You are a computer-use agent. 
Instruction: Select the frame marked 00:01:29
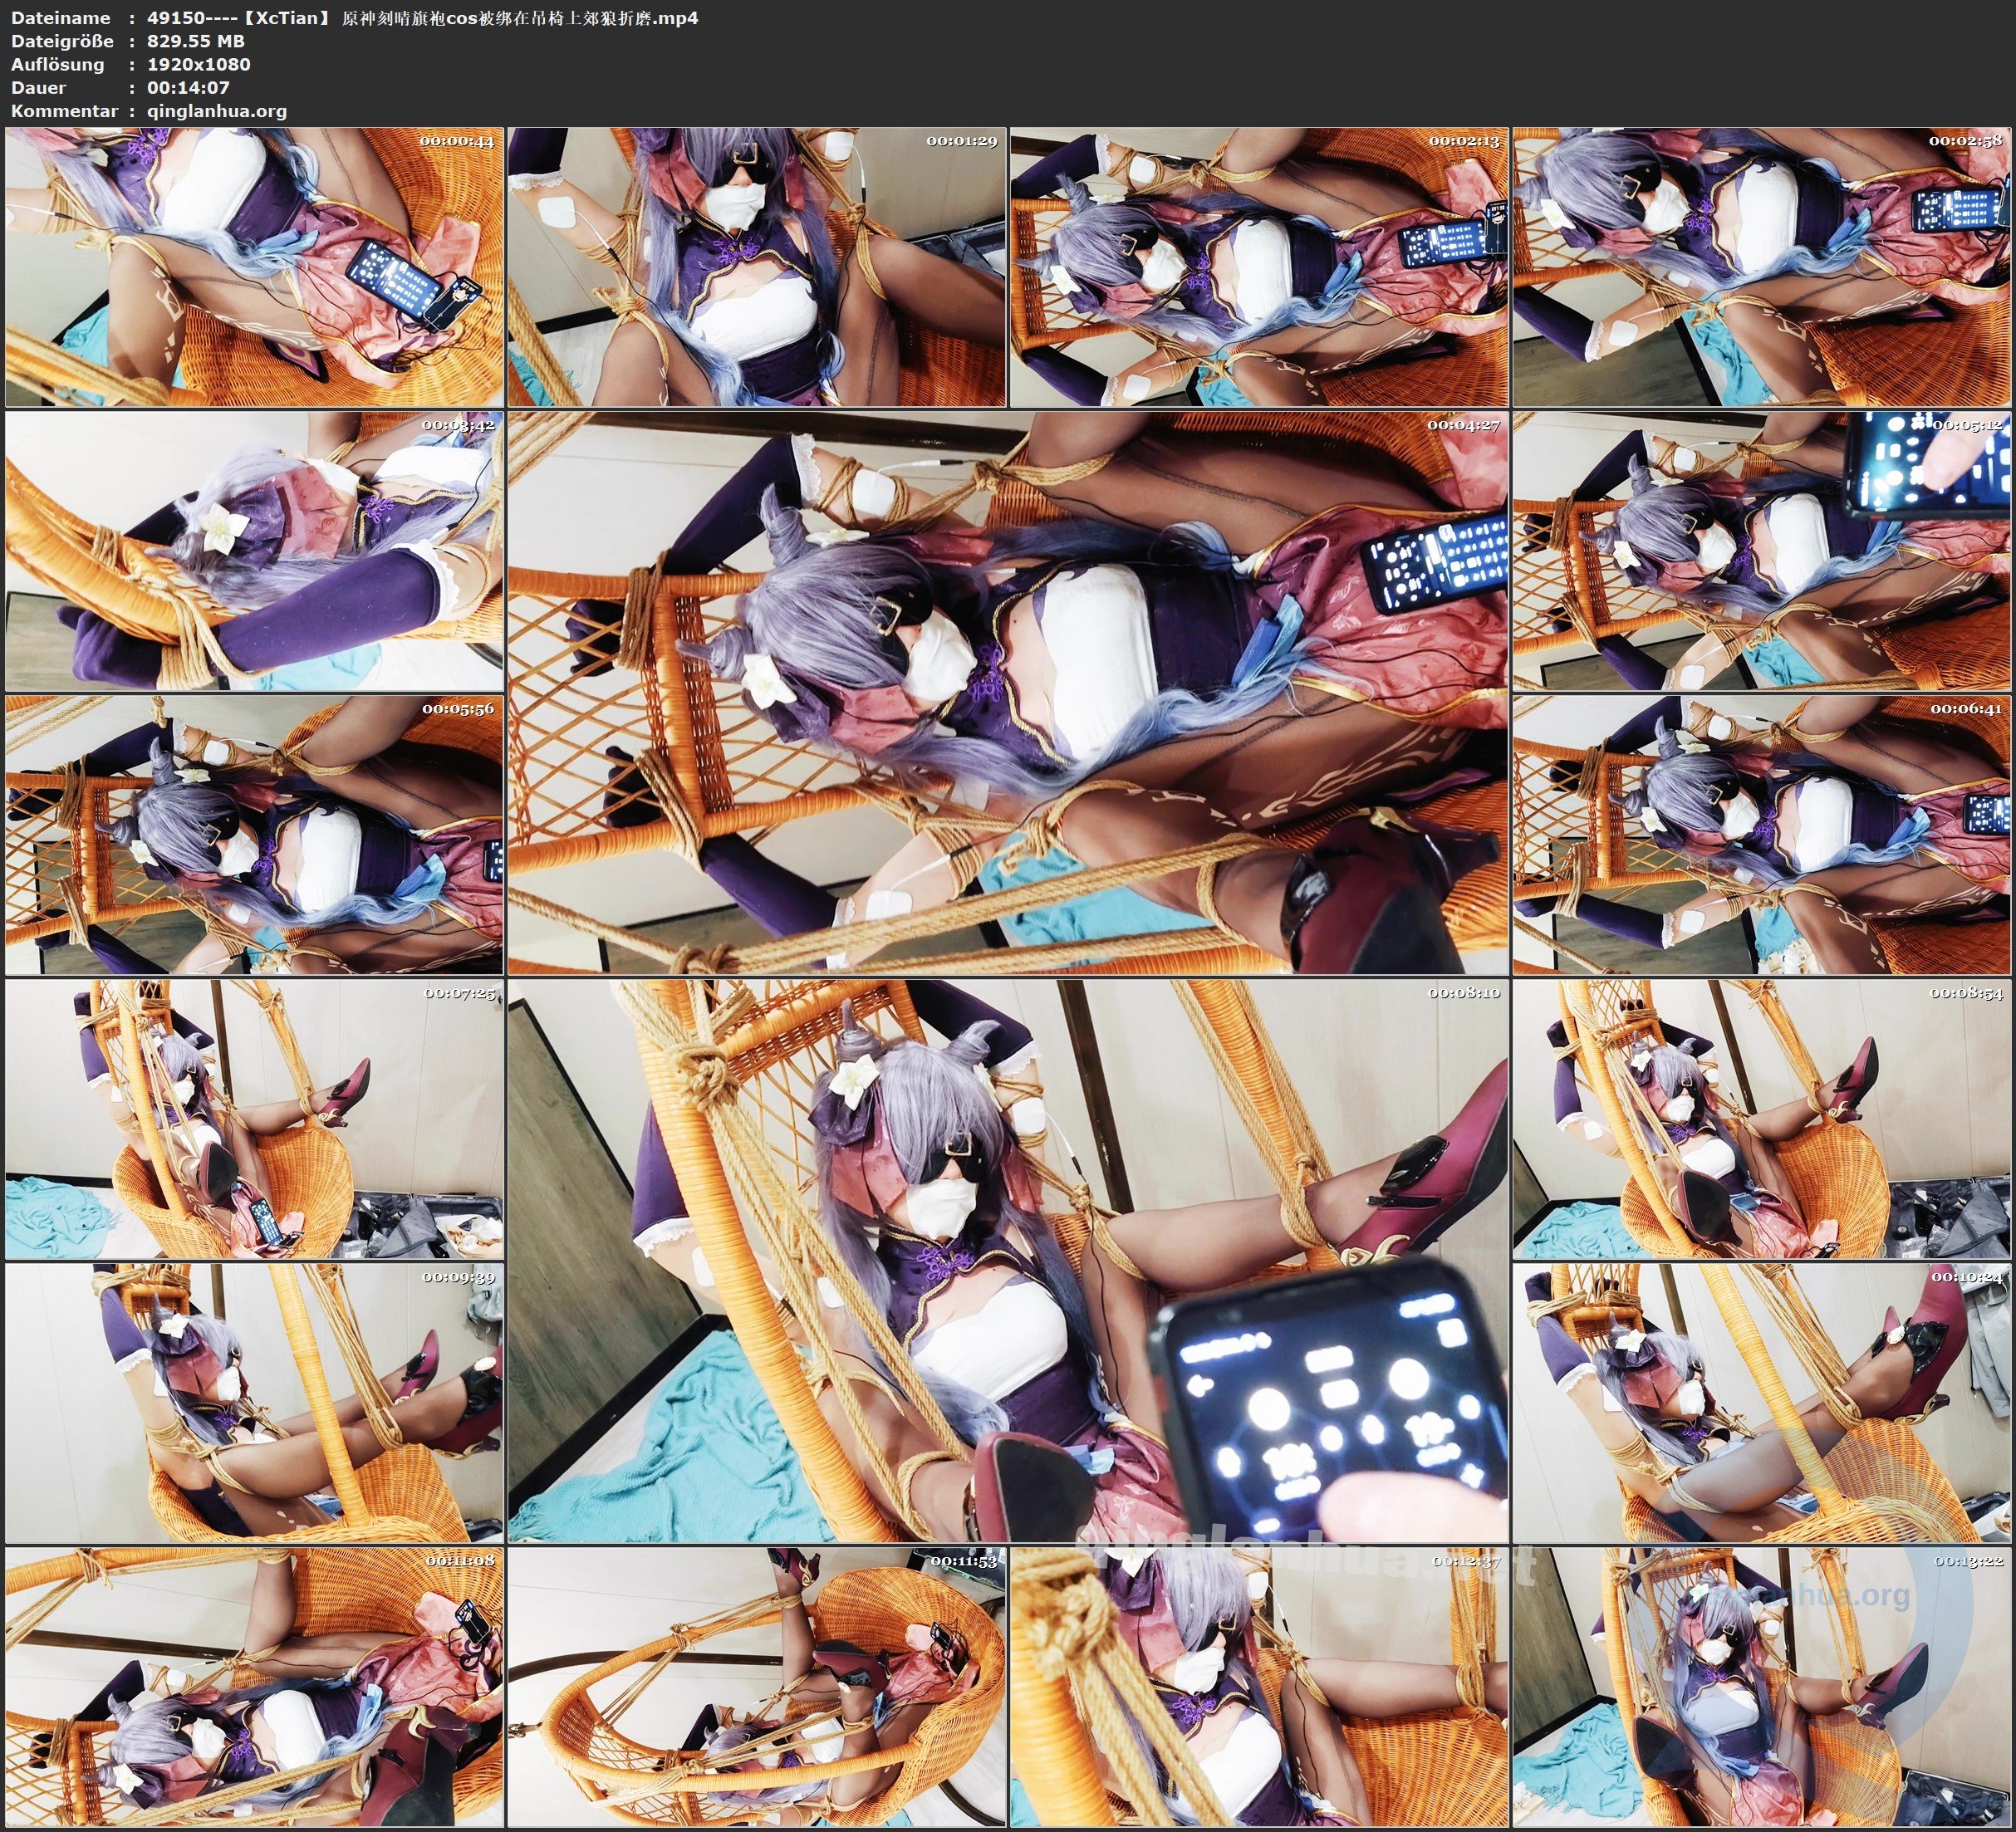coord(756,267)
